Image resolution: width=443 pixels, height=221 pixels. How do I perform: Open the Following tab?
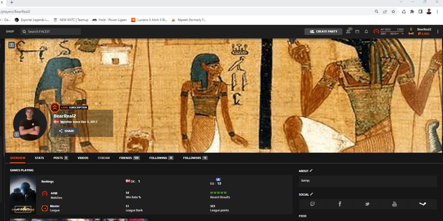(x=161, y=158)
